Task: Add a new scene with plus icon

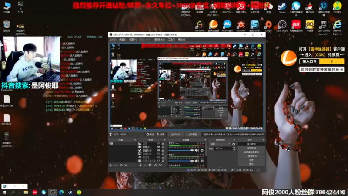Action: 111,165
